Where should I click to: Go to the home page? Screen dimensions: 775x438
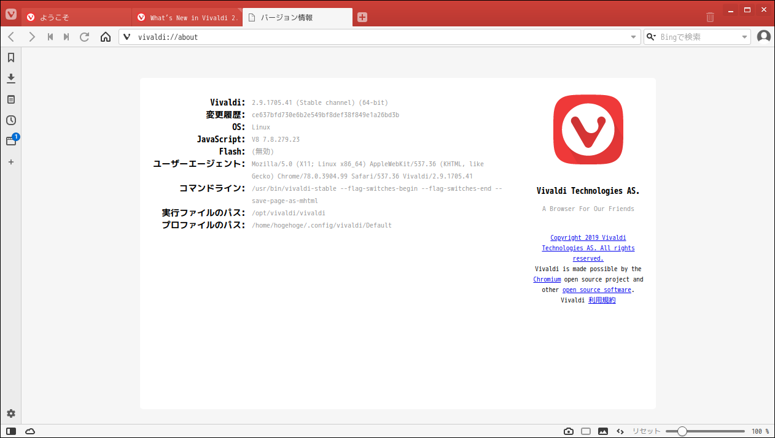point(106,37)
